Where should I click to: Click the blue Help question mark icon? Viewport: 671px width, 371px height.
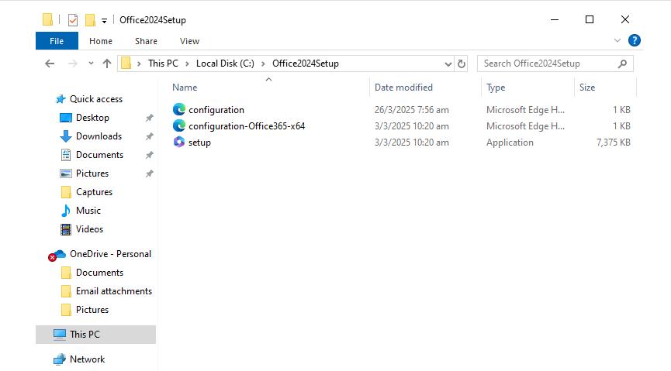click(635, 40)
